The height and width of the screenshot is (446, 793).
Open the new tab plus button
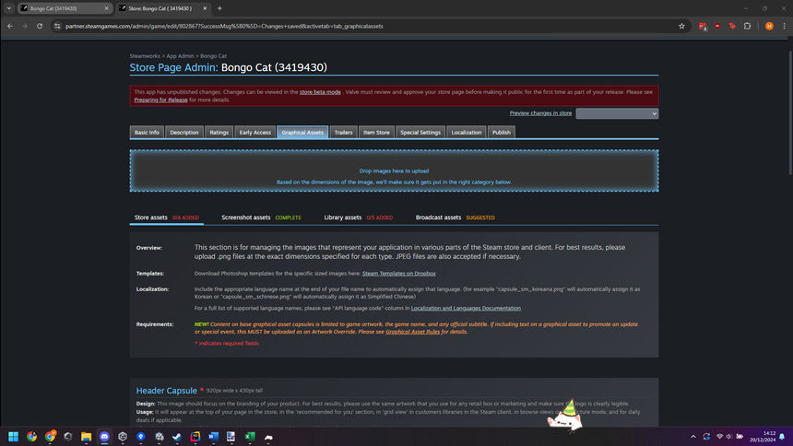(x=219, y=8)
